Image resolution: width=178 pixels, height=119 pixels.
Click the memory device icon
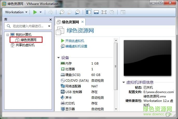(x=63, y=63)
